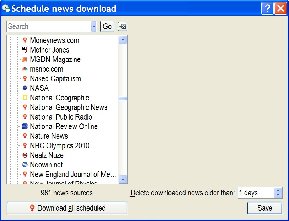Click into the Search input field
The image size is (289, 221).
pos(49,27)
